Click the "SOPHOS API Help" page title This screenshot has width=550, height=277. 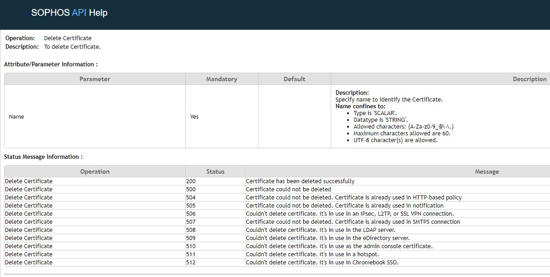[x=69, y=13]
